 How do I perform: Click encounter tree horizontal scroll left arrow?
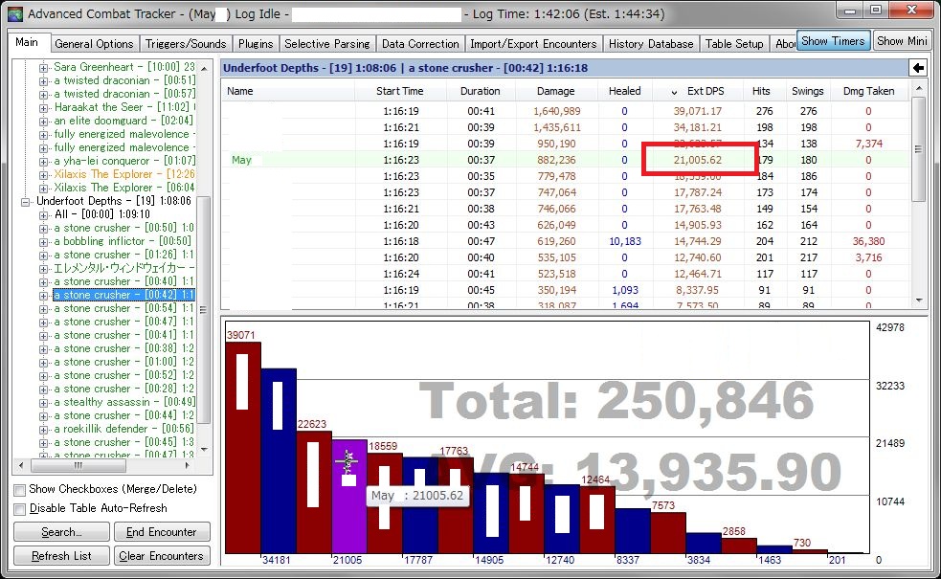(x=22, y=466)
